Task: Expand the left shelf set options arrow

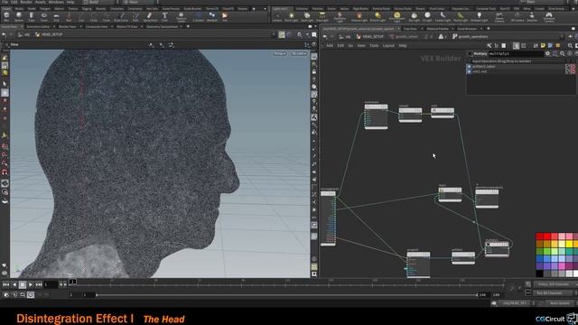Action: point(265,9)
